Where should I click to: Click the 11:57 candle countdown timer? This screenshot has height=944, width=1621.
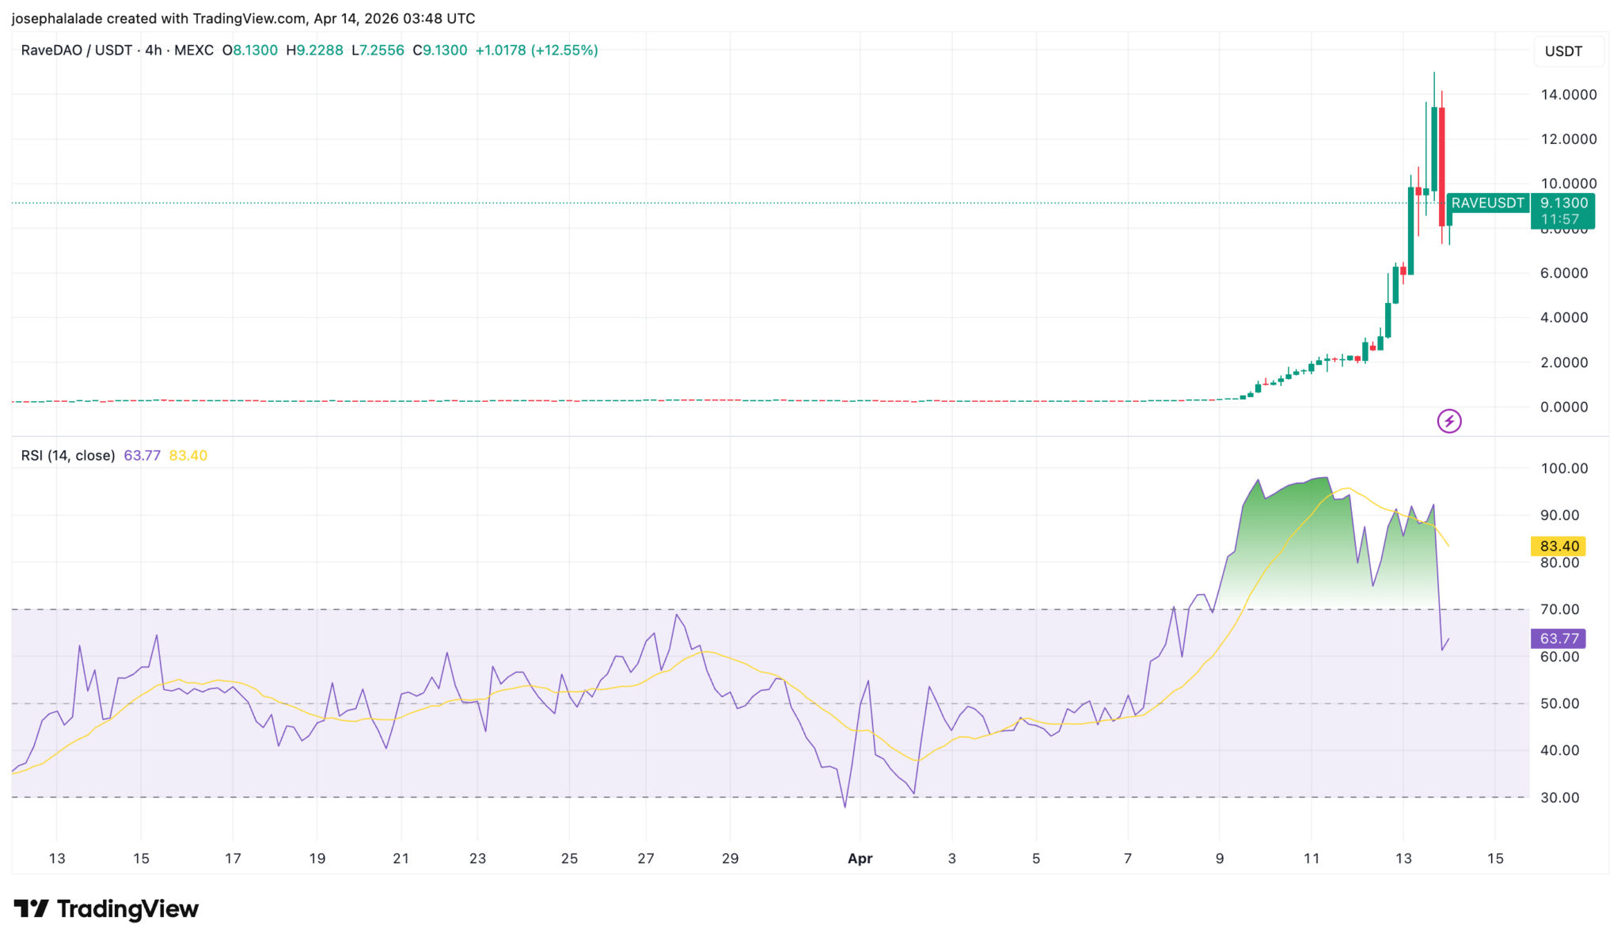(1559, 219)
